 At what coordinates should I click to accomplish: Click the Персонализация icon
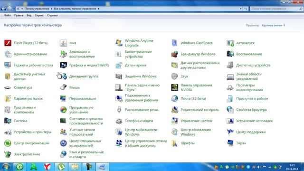coord(63,98)
